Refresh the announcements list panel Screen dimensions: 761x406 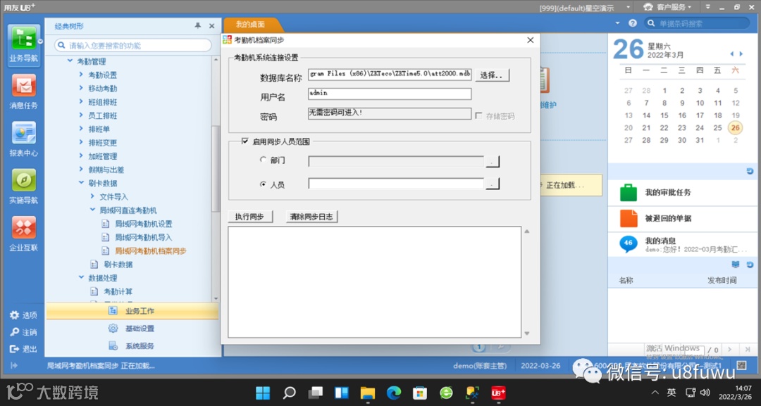(x=750, y=265)
